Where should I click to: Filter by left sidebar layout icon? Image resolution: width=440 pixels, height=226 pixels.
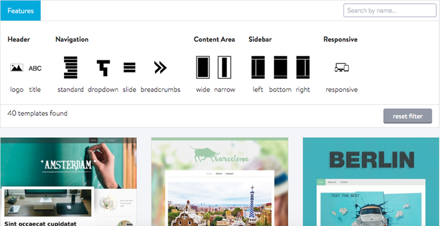click(x=258, y=68)
